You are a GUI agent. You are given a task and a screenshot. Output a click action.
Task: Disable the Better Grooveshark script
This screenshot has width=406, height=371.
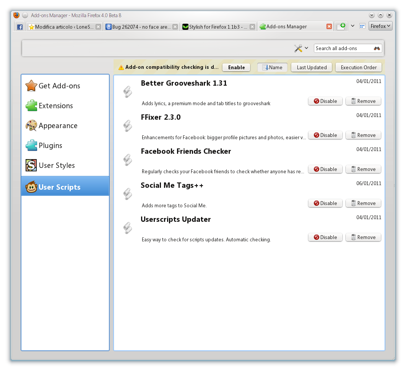tap(325, 101)
